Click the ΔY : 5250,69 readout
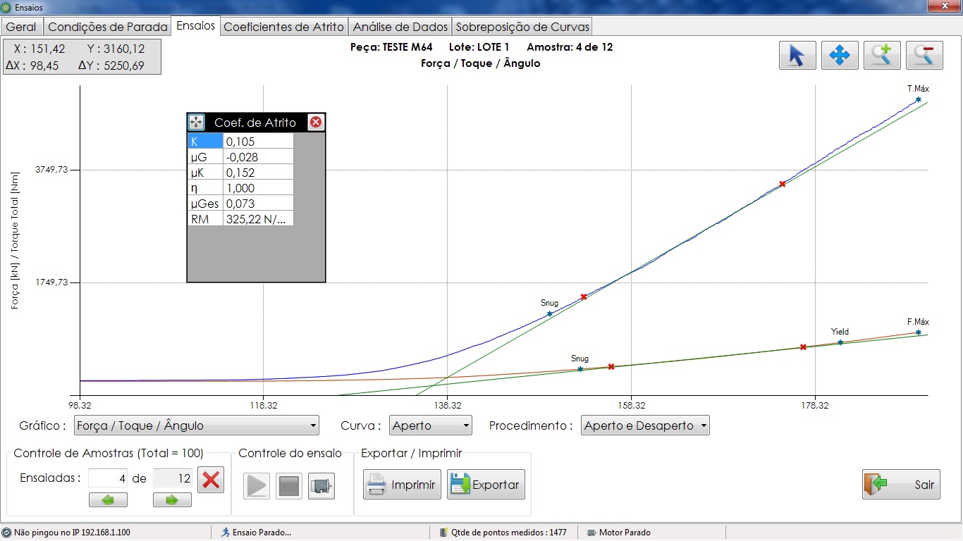This screenshot has width=963, height=541. (111, 66)
